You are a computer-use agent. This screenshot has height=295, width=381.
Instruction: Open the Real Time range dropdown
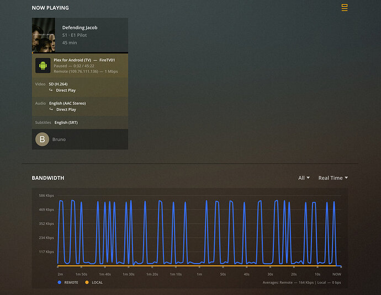tap(333, 178)
